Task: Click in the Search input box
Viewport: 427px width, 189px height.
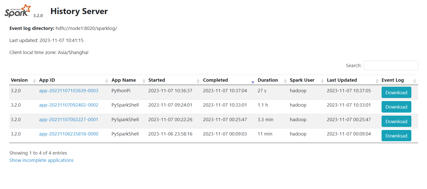Action: 390,65
